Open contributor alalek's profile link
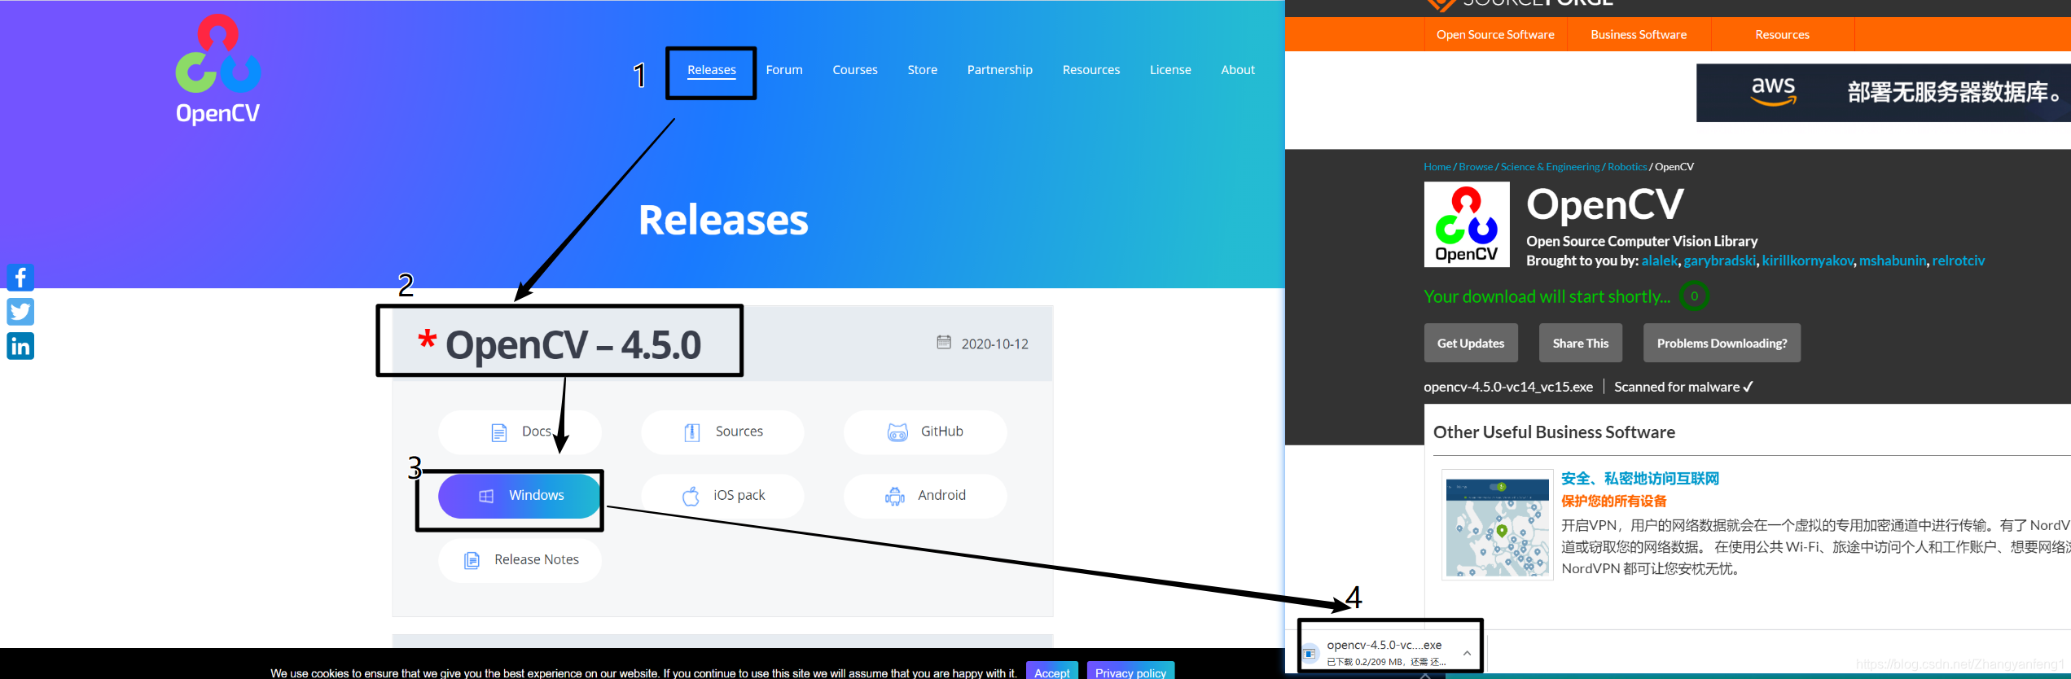Viewport: 2071px width, 679px height. point(1660,261)
